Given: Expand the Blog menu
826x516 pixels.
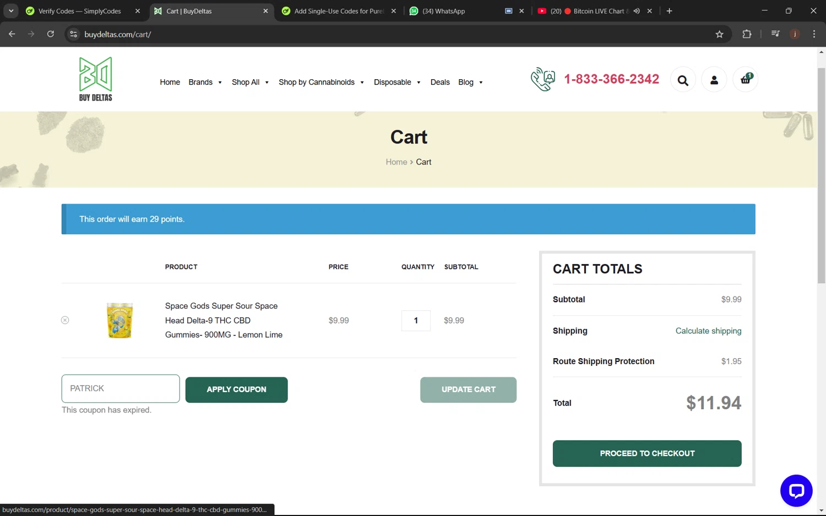Looking at the screenshot, I should coord(470,82).
